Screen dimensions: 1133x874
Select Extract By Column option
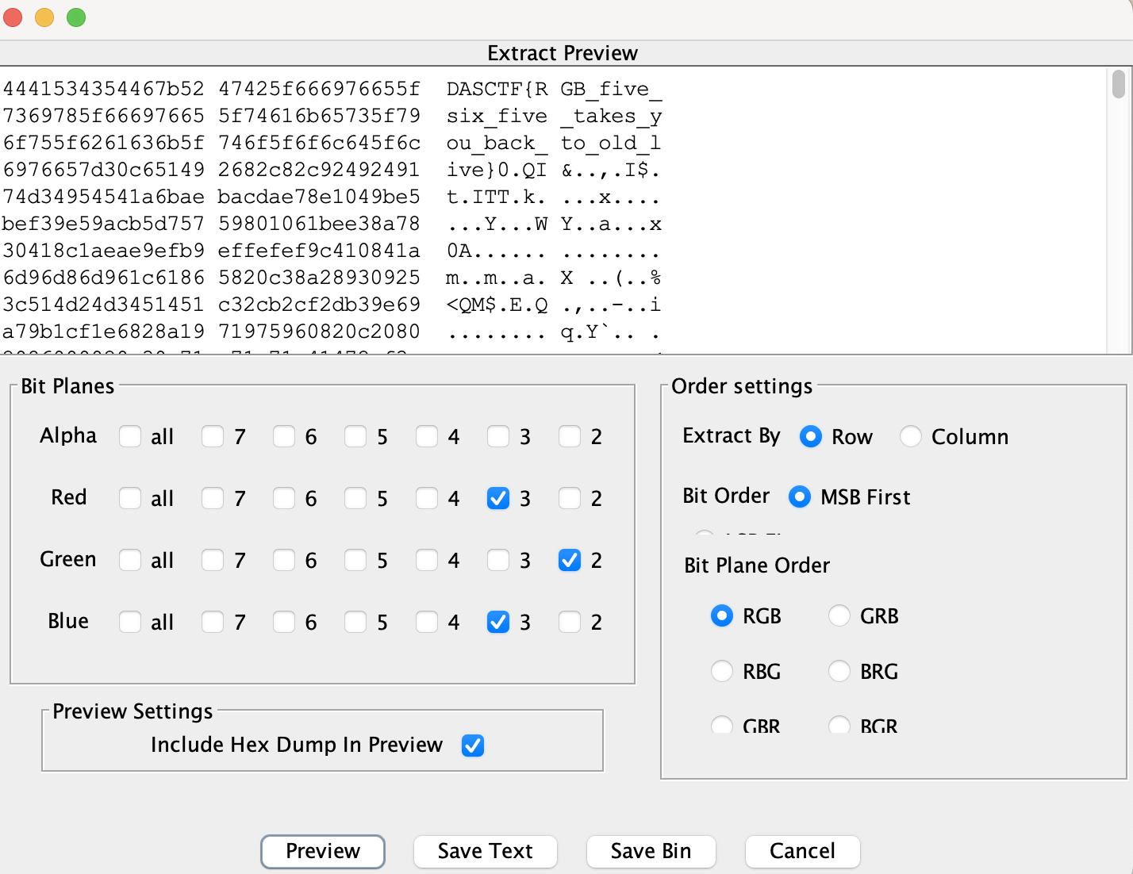(911, 436)
